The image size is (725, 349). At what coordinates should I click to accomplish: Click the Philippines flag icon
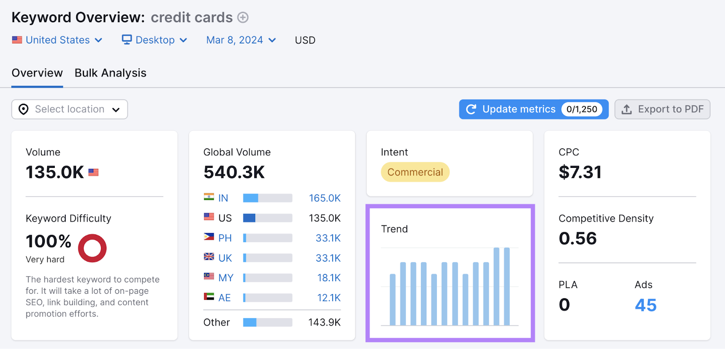(209, 237)
